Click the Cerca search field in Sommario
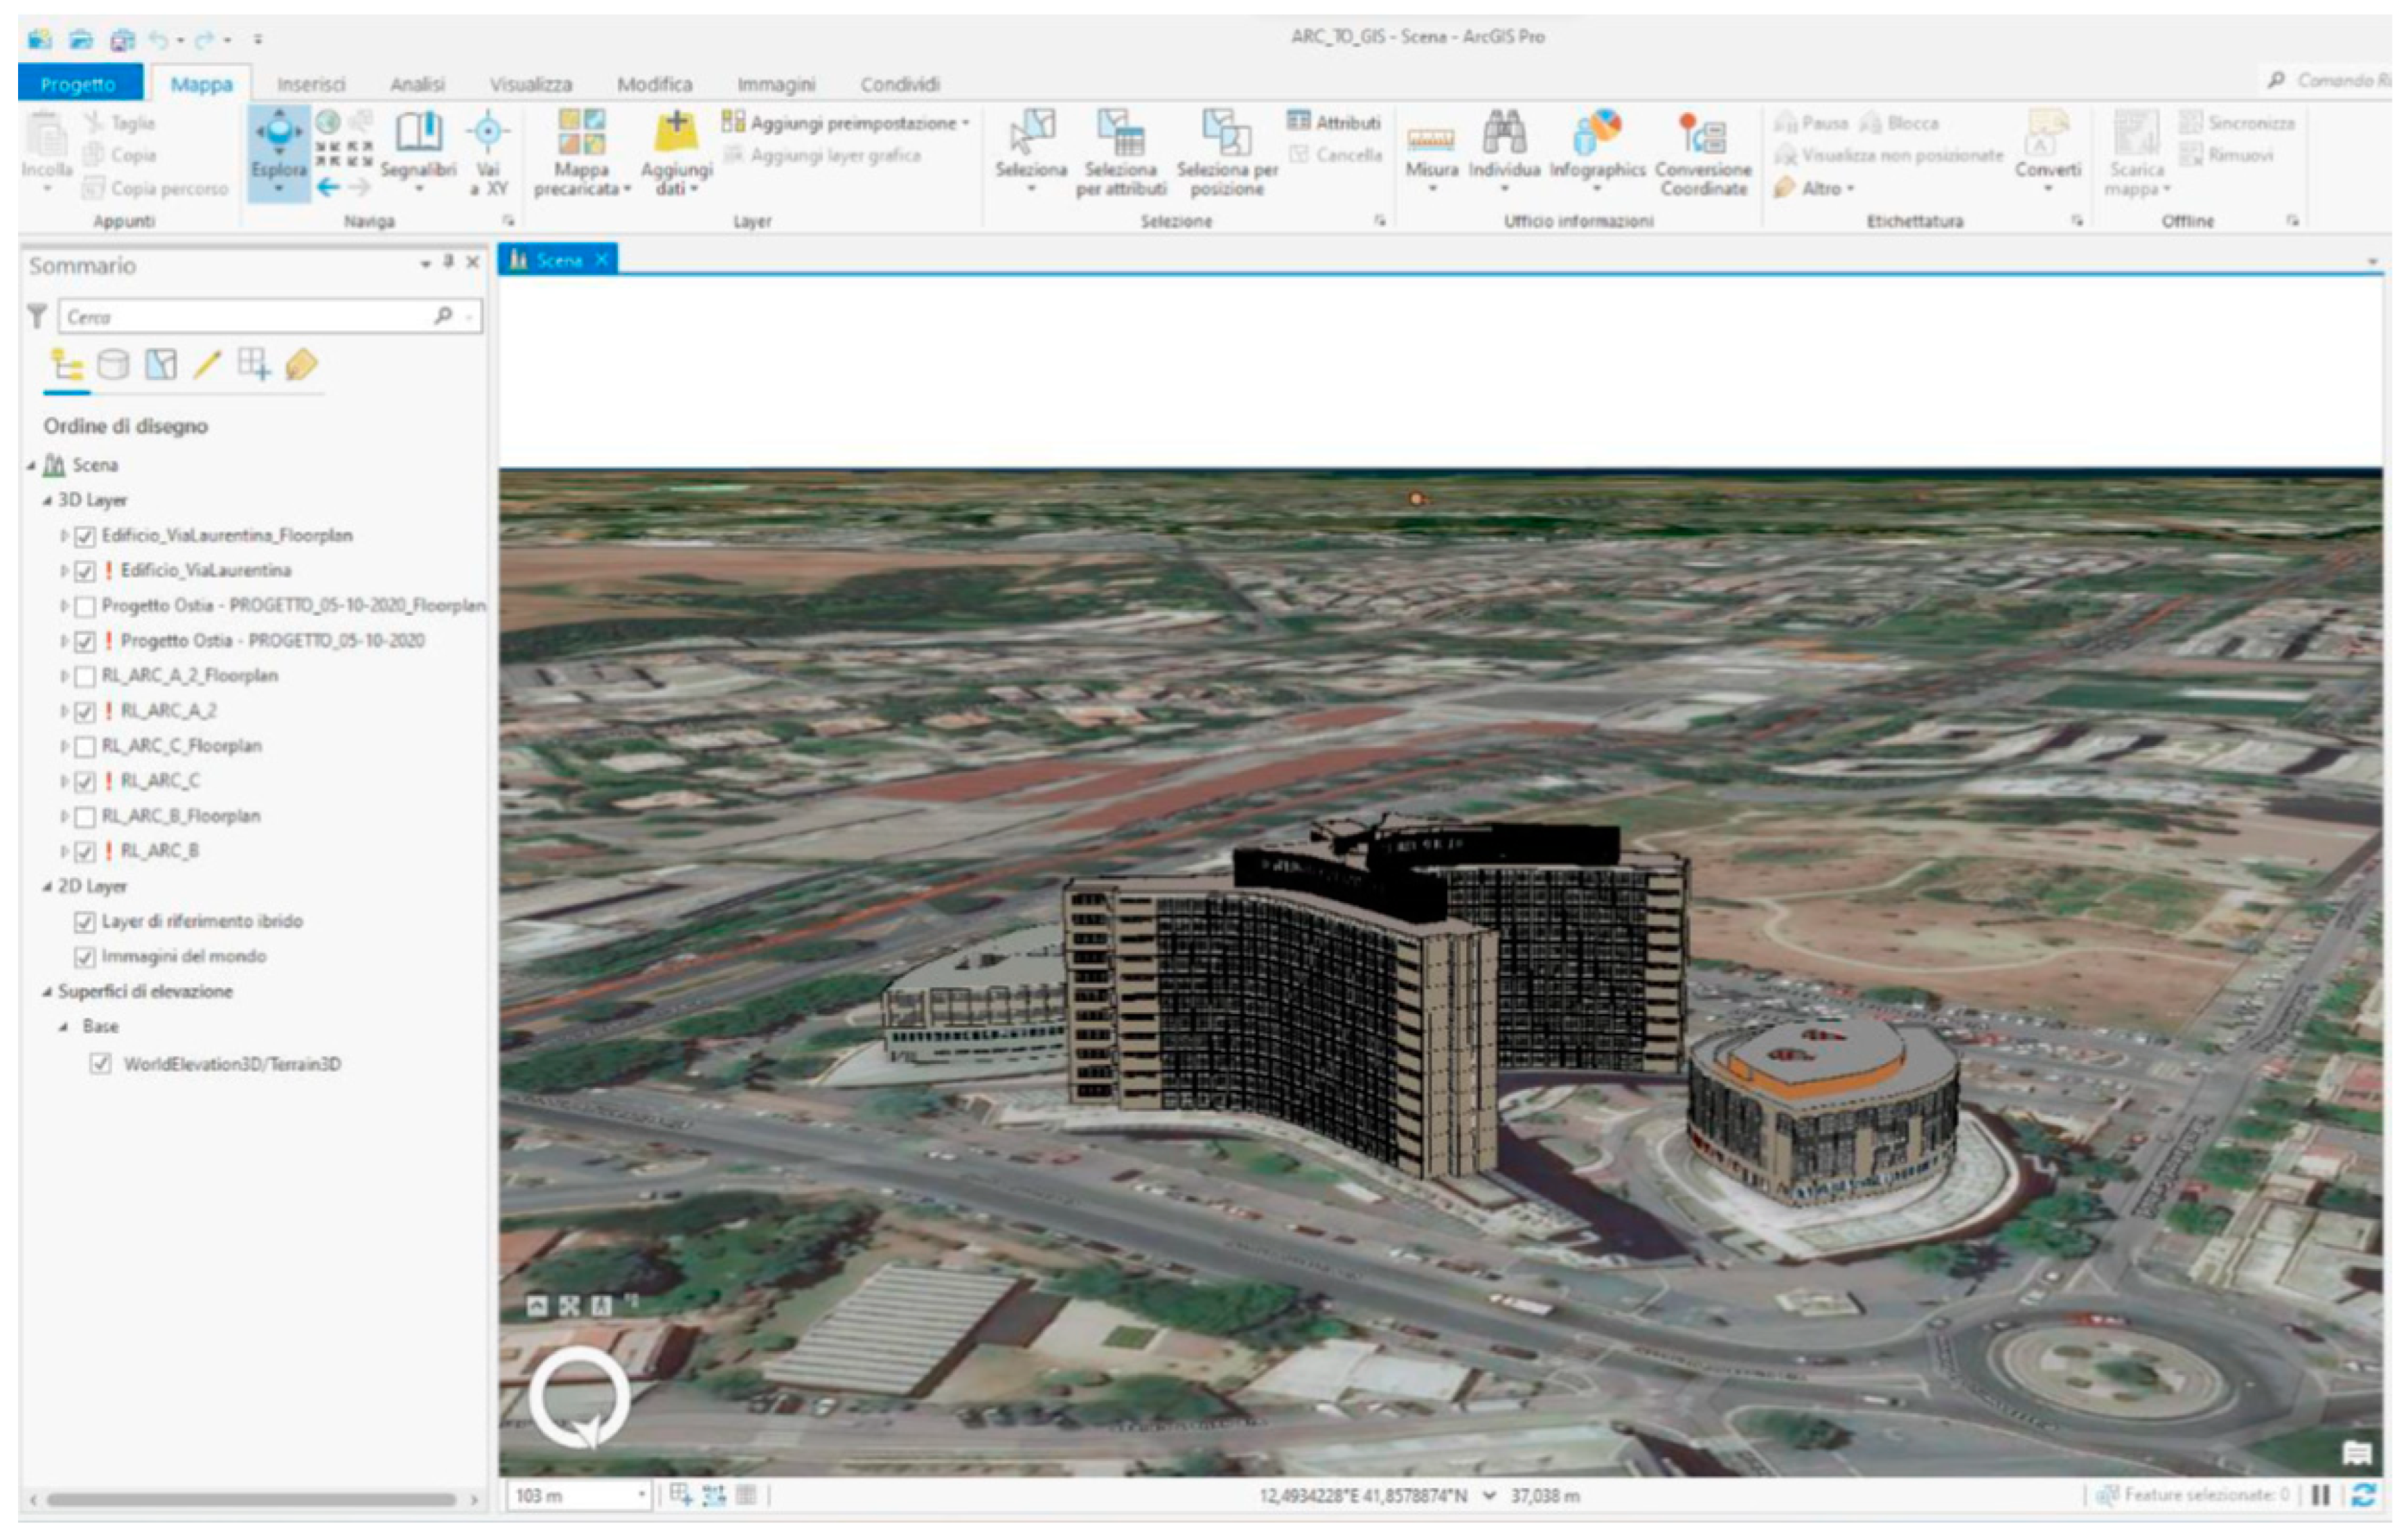This screenshot has height=1537, width=2408. (245, 317)
